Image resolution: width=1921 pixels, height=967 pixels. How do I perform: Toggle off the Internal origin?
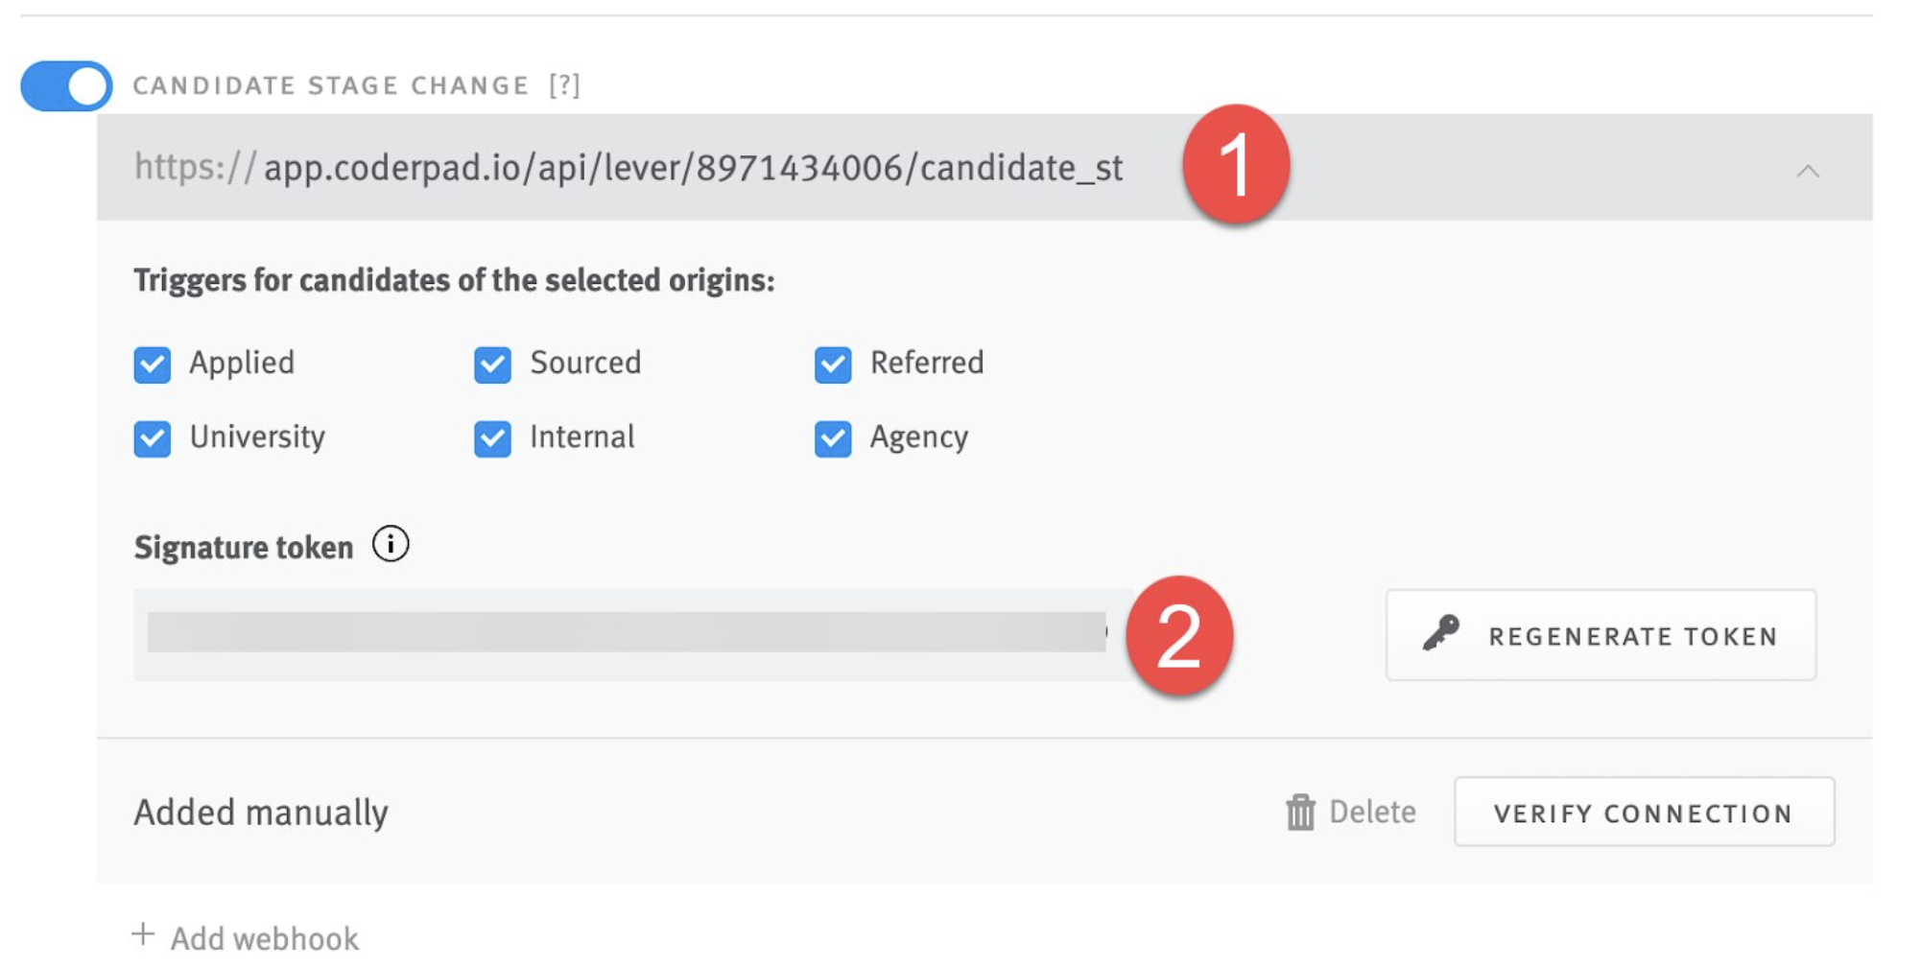(492, 438)
